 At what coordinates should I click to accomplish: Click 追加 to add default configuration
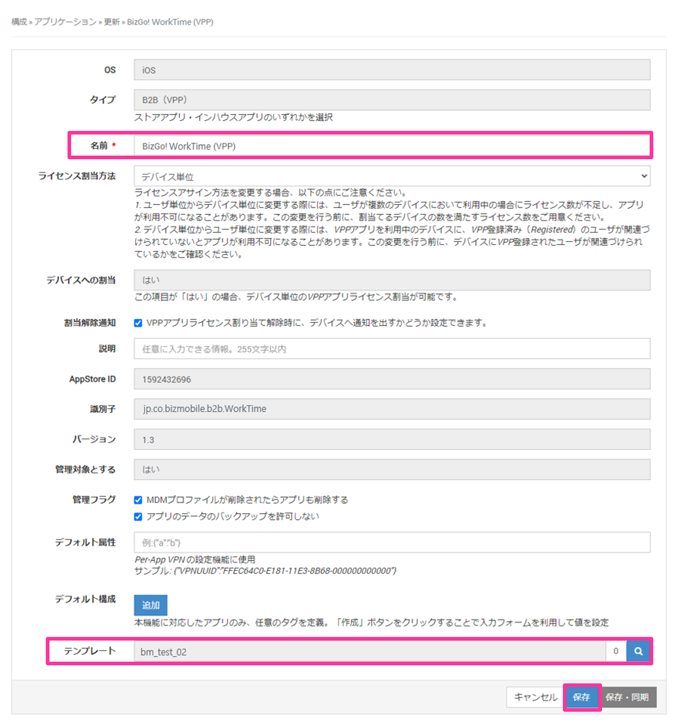(x=151, y=605)
